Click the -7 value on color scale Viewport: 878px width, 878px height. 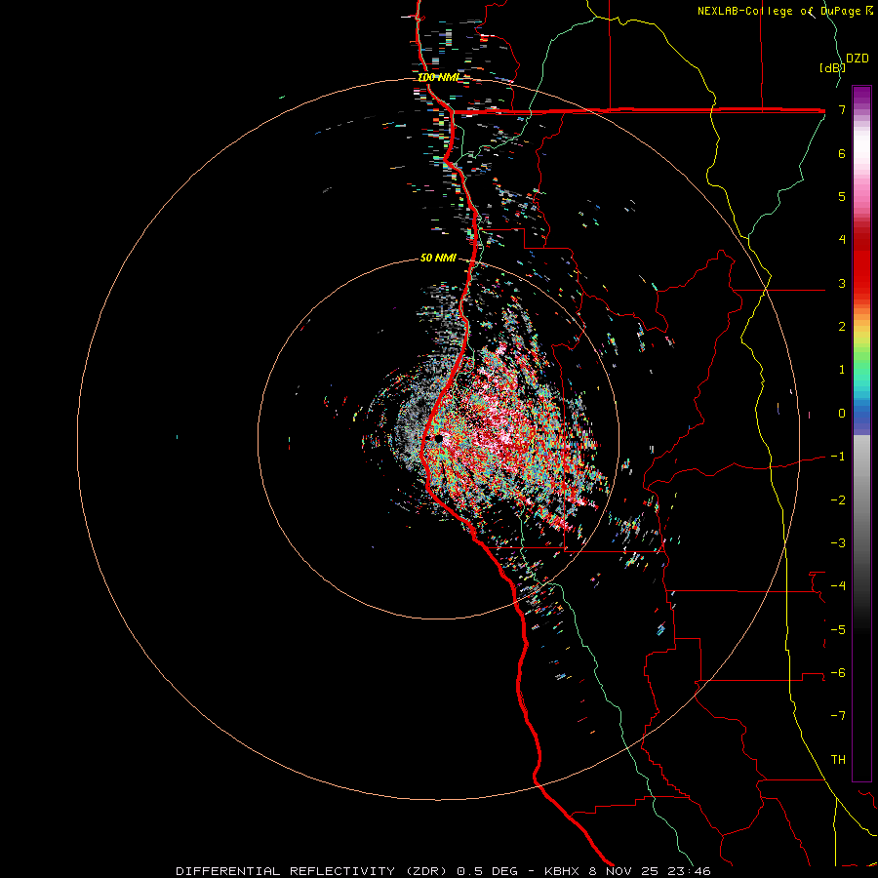pyautogui.click(x=838, y=716)
